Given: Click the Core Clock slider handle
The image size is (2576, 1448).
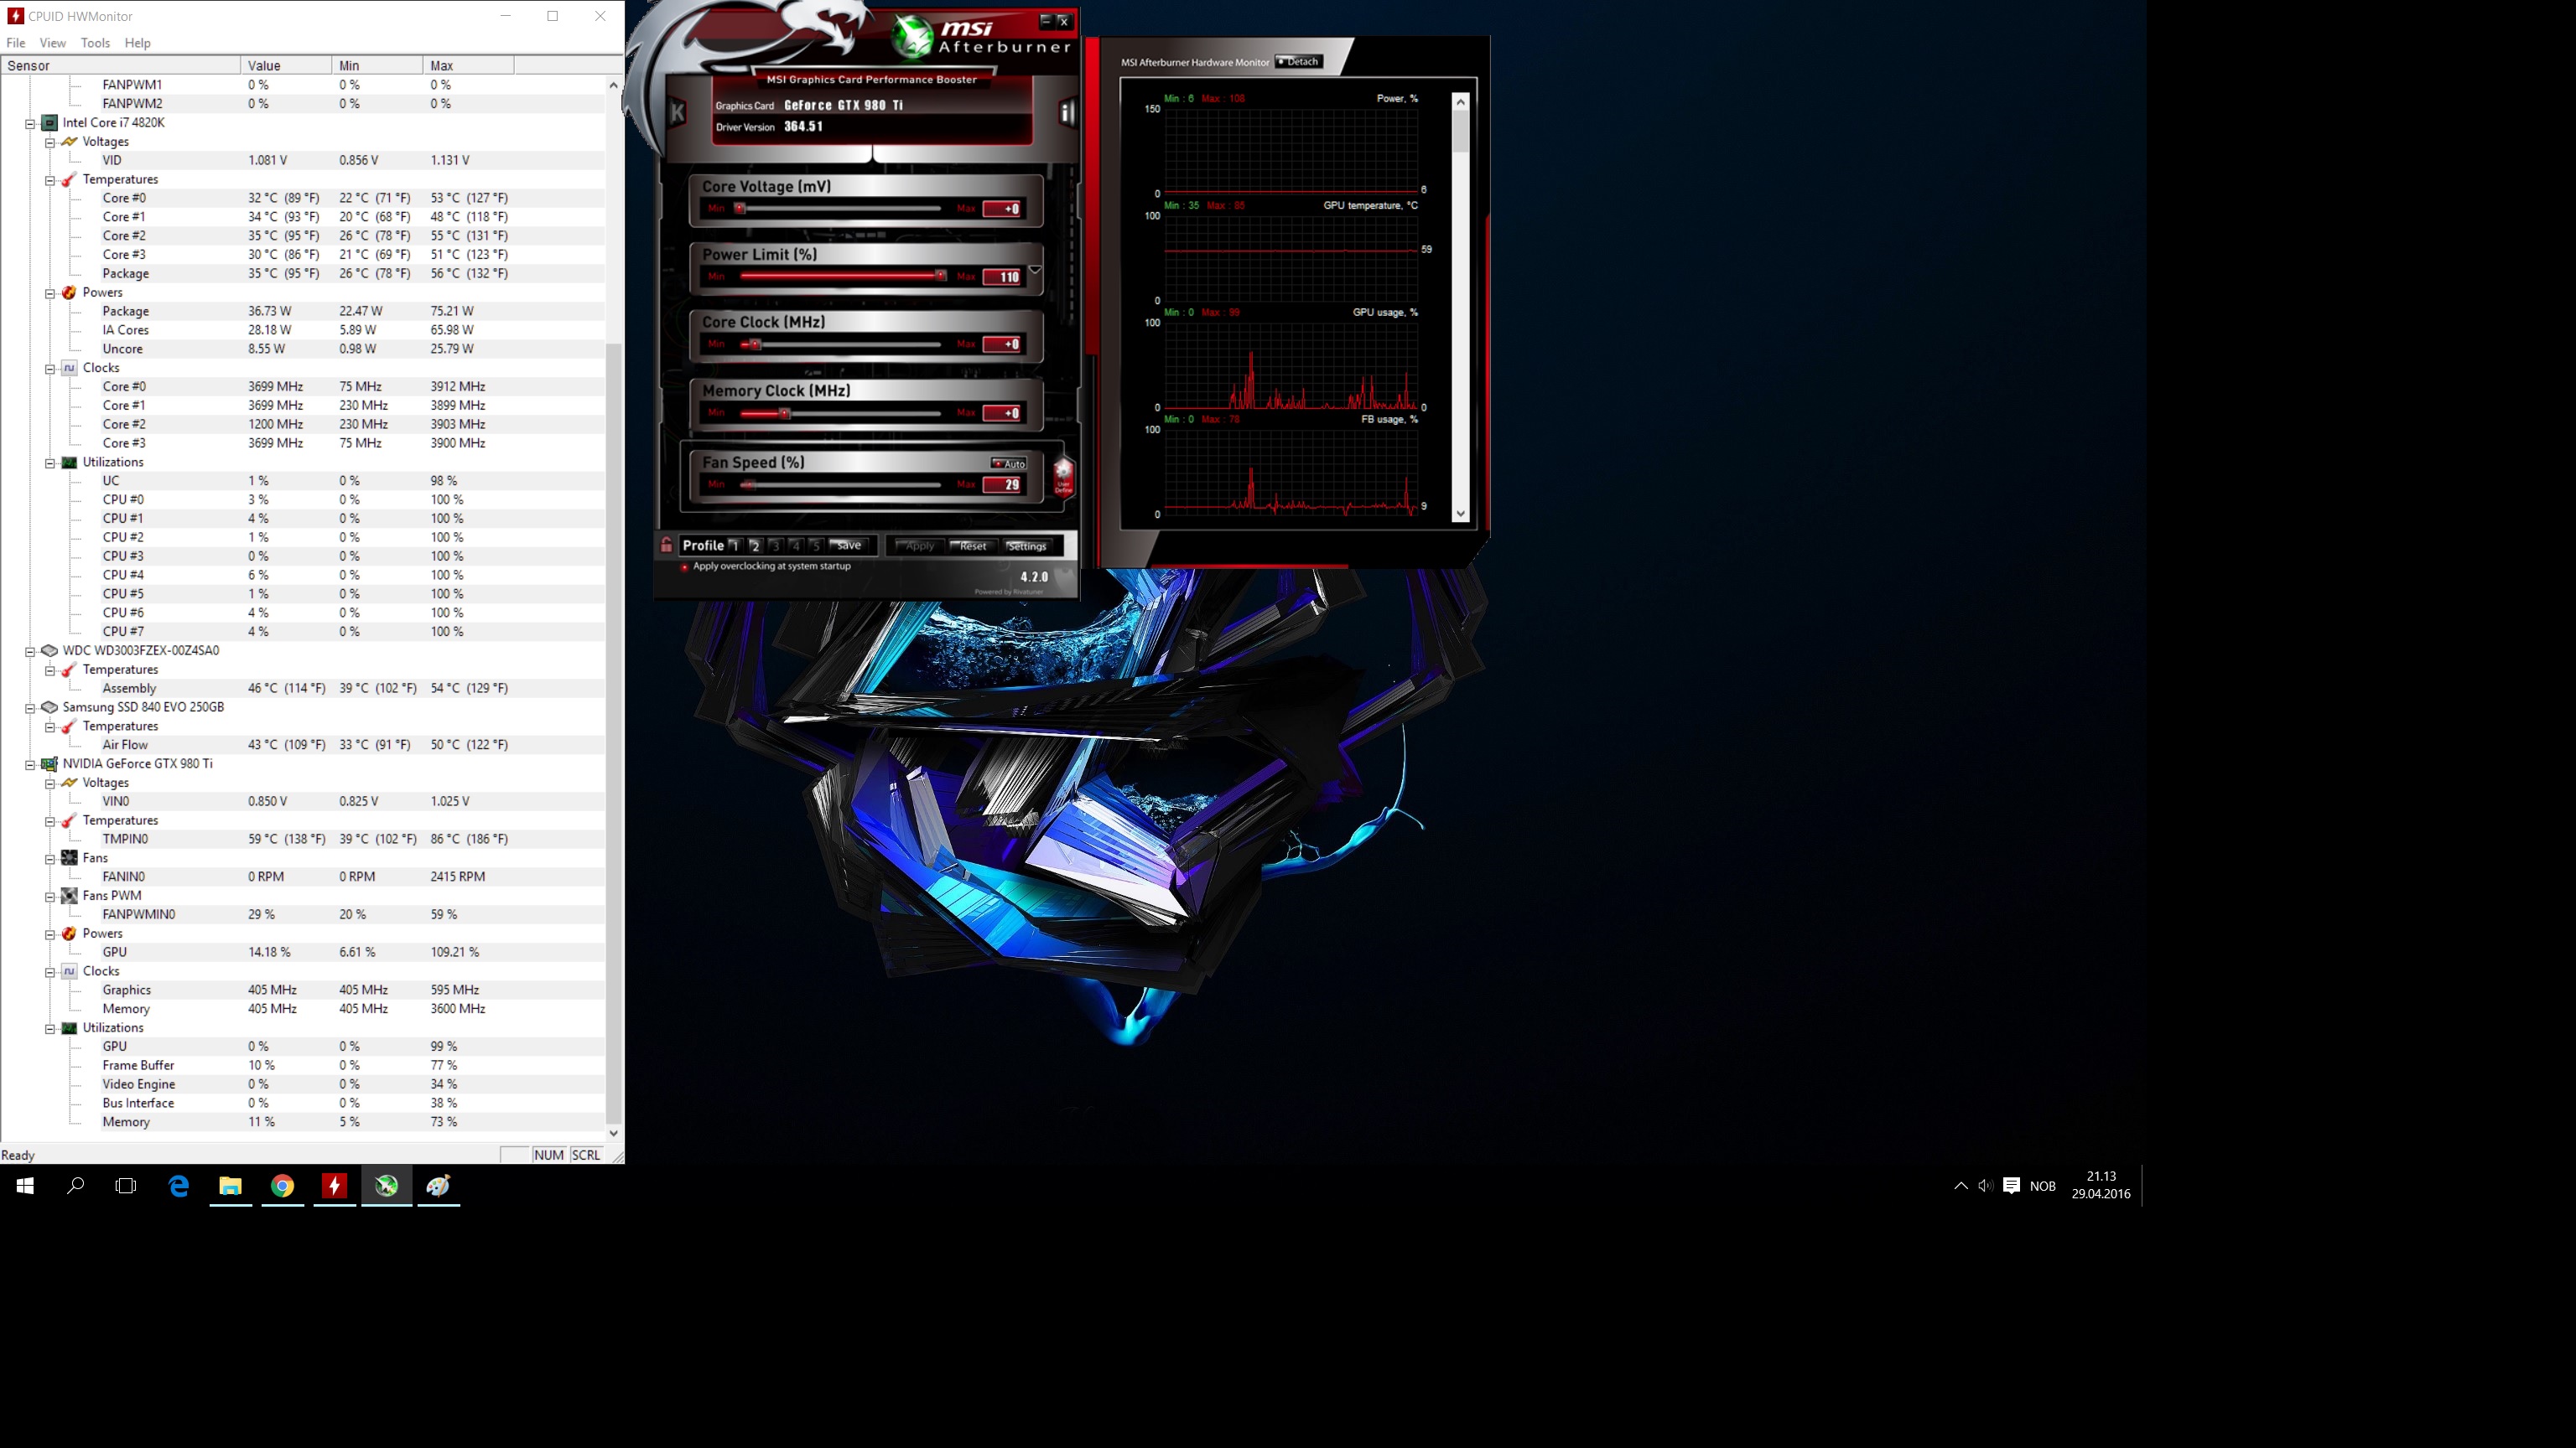Looking at the screenshot, I should 755,344.
